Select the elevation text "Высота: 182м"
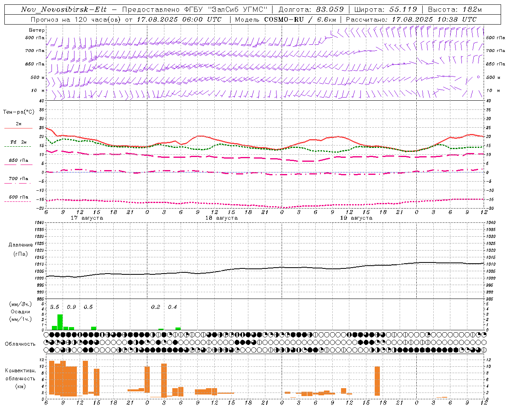Screen dimensions: 507x406 455,10
